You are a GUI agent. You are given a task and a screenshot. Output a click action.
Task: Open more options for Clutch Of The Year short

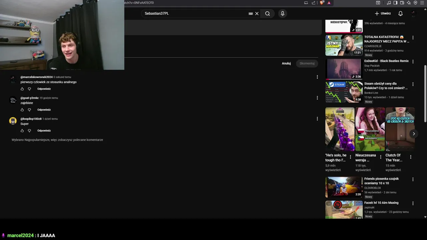(411, 157)
